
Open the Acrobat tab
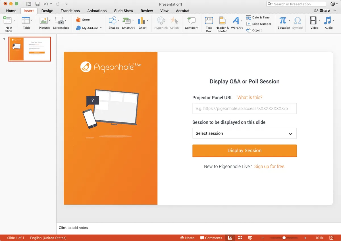point(183,11)
